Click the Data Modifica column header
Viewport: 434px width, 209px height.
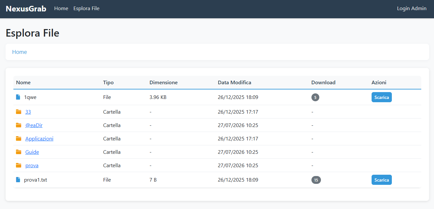[x=235, y=82]
